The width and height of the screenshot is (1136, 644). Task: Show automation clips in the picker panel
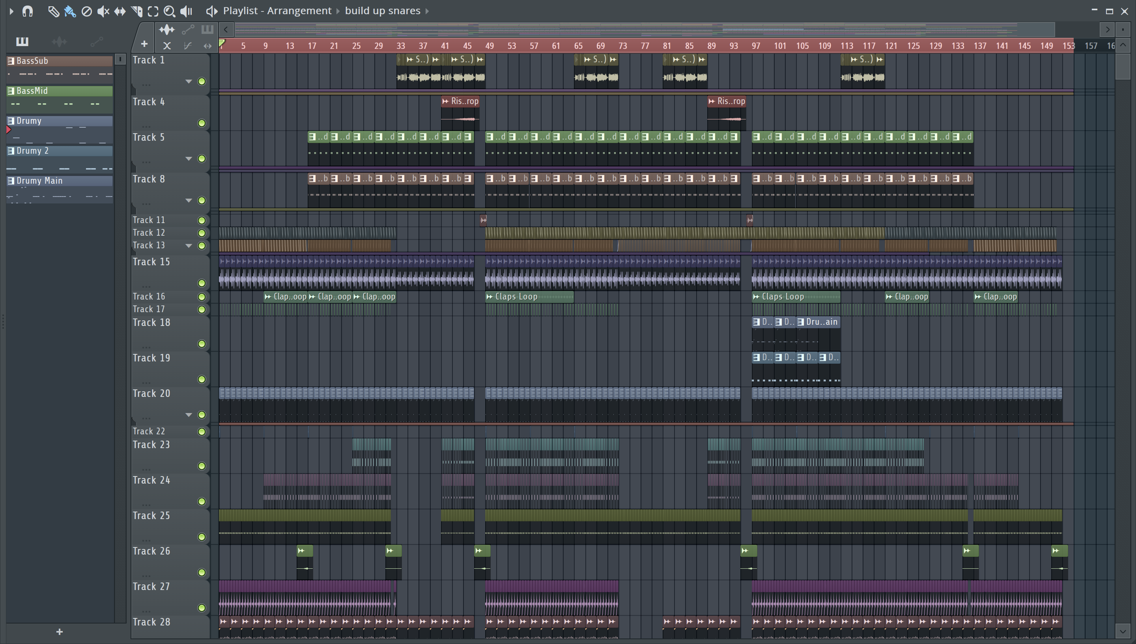97,41
